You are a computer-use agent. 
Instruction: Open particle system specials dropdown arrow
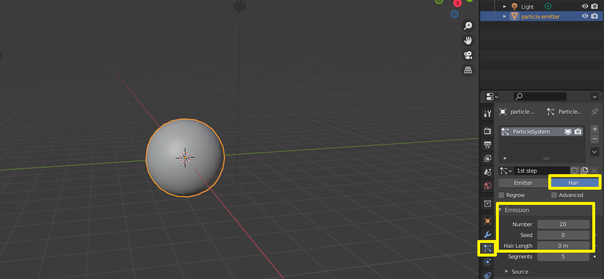pyautogui.click(x=595, y=152)
